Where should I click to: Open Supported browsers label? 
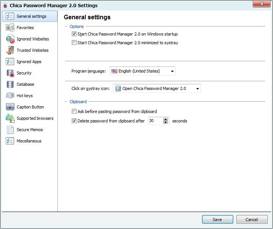tap(35, 118)
